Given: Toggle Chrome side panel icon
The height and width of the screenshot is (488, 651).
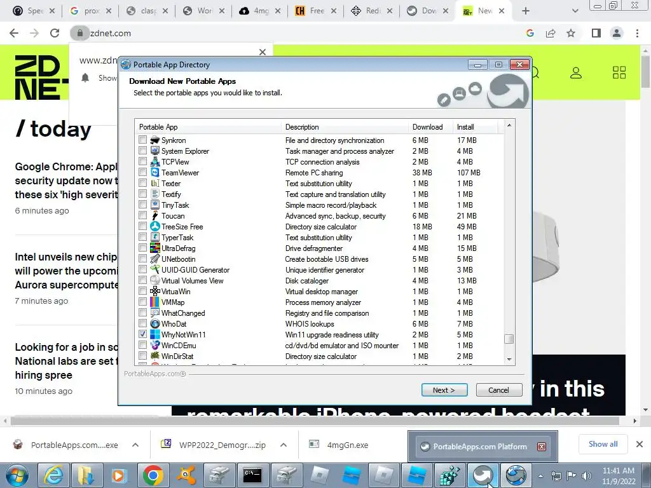Looking at the screenshot, I should (596, 33).
